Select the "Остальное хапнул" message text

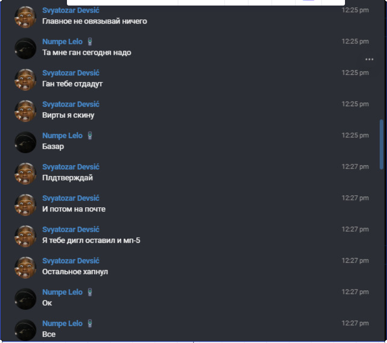point(75,272)
